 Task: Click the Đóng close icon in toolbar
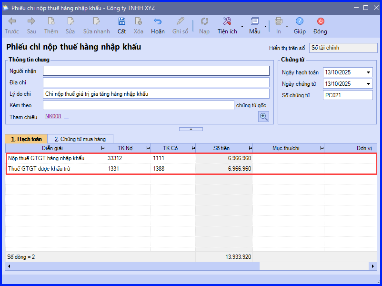[321, 21]
